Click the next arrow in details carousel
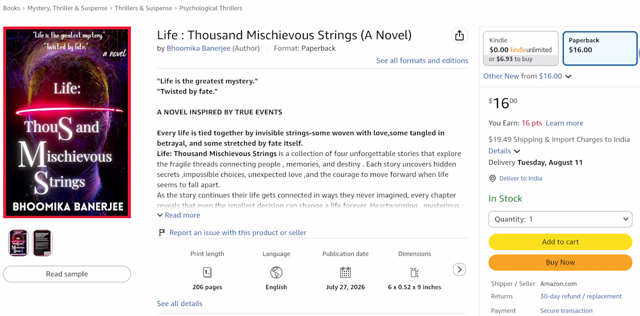640x316 pixels. [x=460, y=269]
